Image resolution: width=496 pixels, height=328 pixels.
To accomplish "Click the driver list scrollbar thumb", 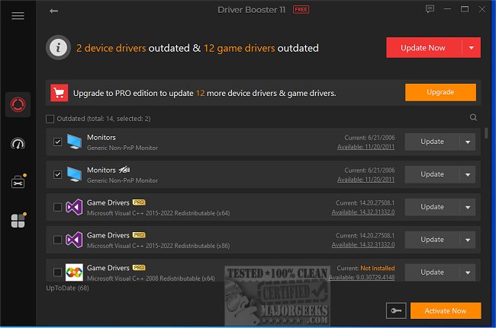I will [486, 132].
